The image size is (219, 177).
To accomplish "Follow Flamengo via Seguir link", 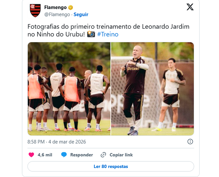I will click(x=81, y=14).
